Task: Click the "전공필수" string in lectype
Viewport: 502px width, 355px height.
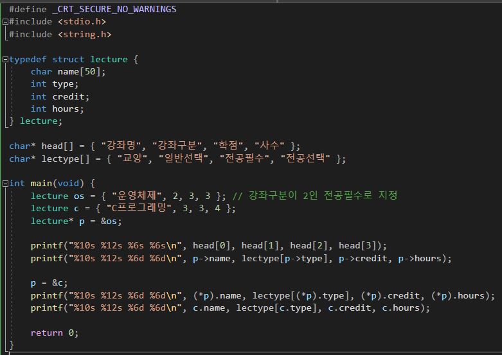Action: click(244, 159)
